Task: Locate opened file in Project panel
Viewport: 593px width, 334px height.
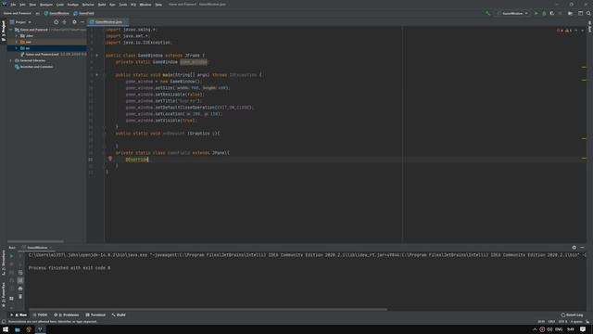Action: (56, 22)
